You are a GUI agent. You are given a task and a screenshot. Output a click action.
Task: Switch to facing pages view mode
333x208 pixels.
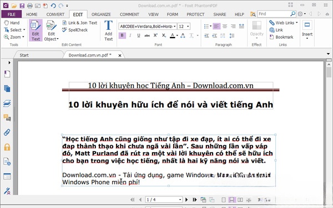(x=240, y=200)
